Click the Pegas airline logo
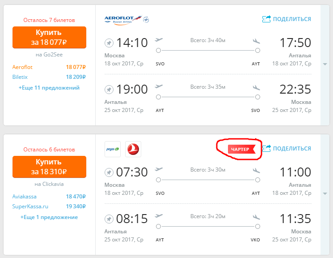Screen dimensions: 333x258 (x=112, y=149)
